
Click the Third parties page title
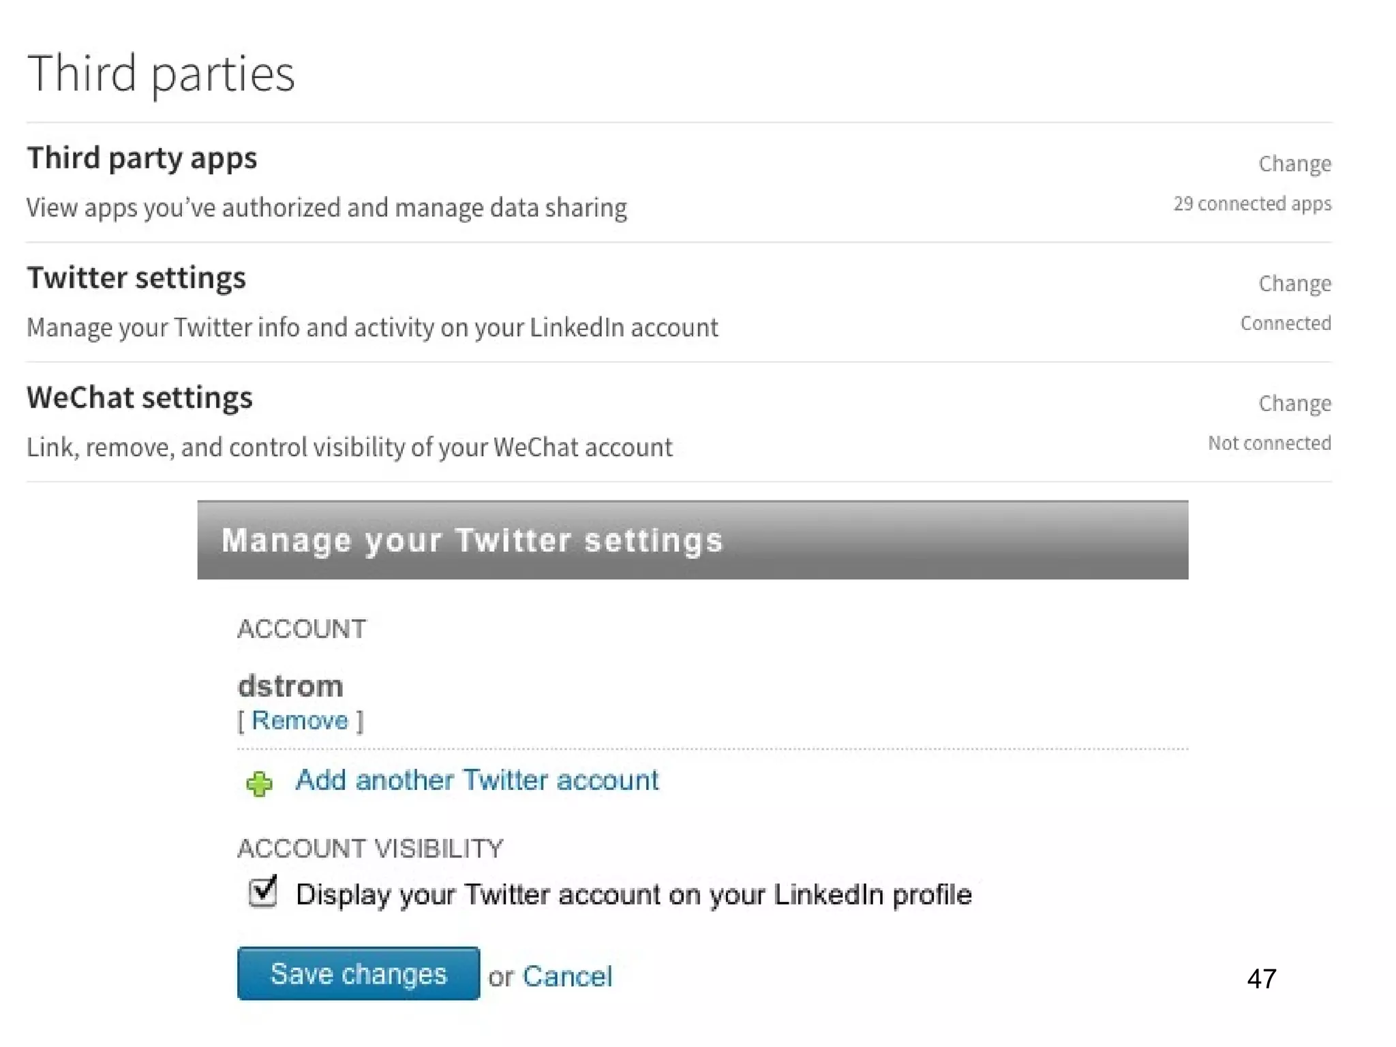pos(161,74)
